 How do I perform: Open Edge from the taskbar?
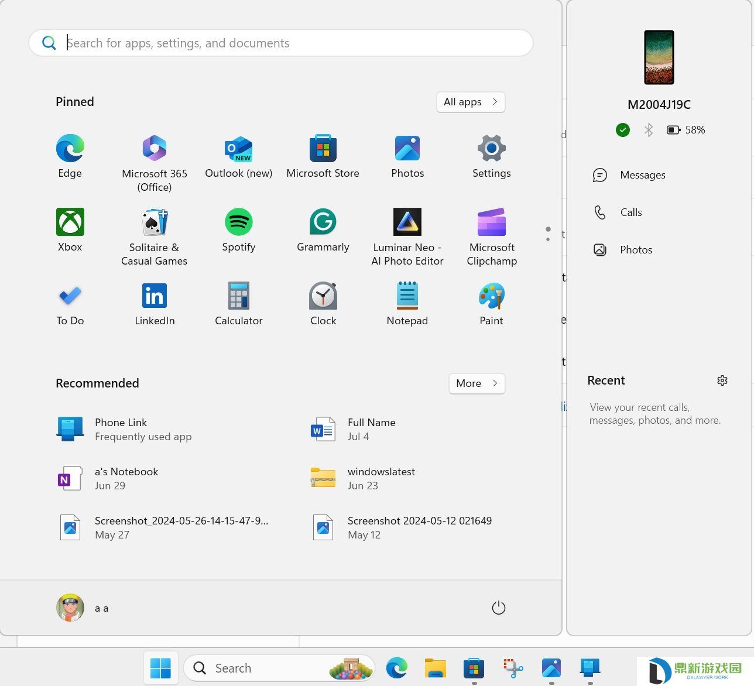click(397, 668)
